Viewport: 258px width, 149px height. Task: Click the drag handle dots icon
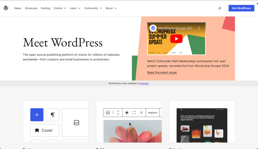tap(113, 112)
